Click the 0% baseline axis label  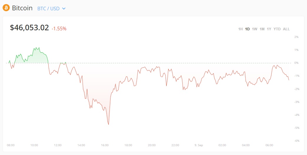296,63
